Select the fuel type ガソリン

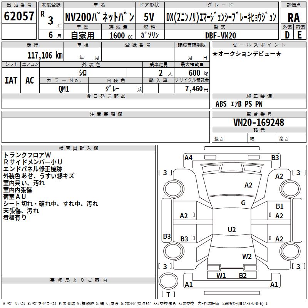(x=149, y=35)
